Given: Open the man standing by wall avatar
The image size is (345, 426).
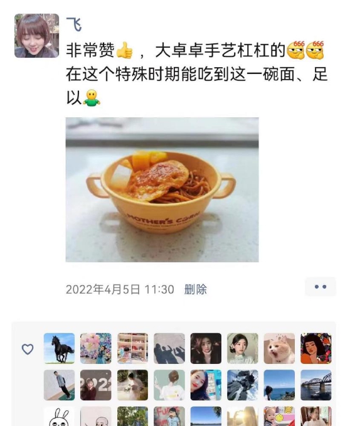Looking at the screenshot, I should (59, 385).
